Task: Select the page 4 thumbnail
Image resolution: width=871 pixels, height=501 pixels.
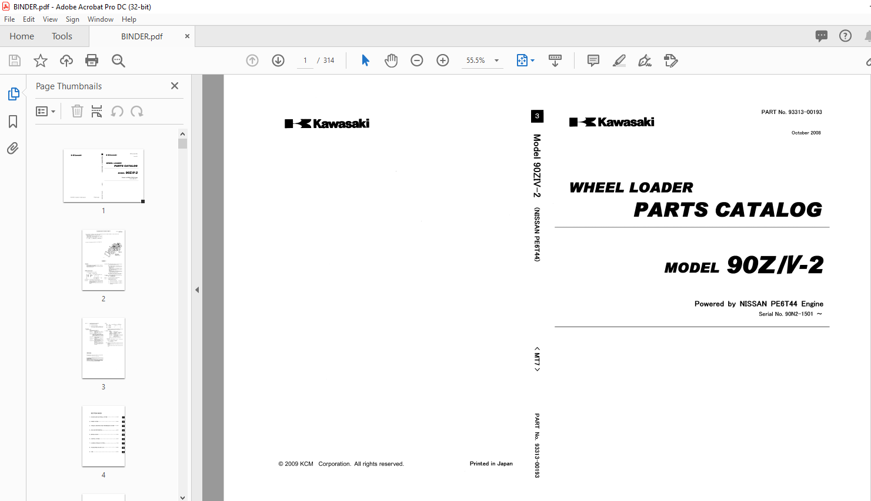Action: click(x=104, y=436)
